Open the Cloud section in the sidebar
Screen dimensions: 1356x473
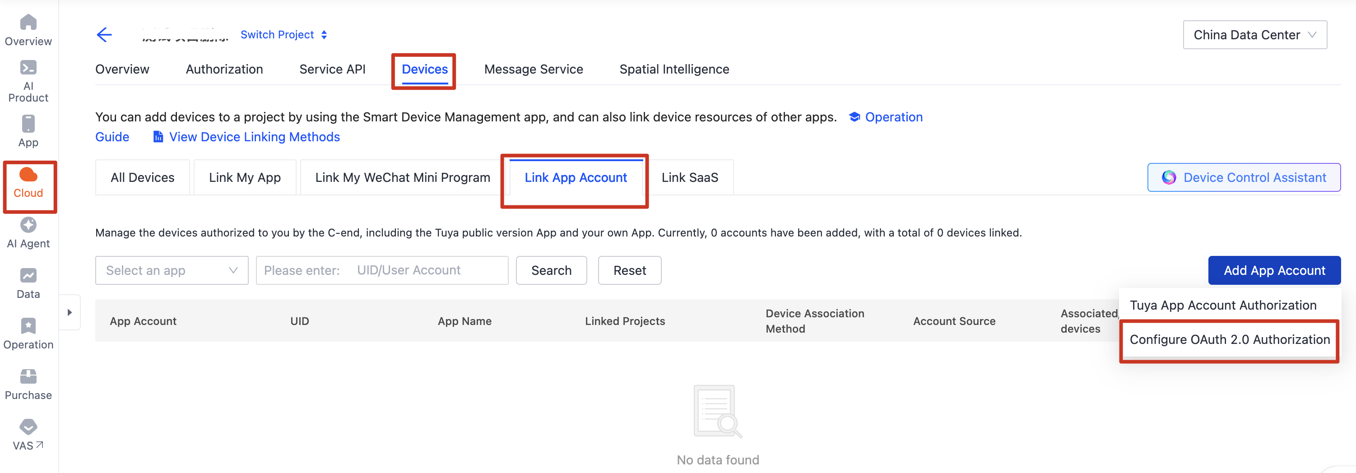click(x=28, y=184)
